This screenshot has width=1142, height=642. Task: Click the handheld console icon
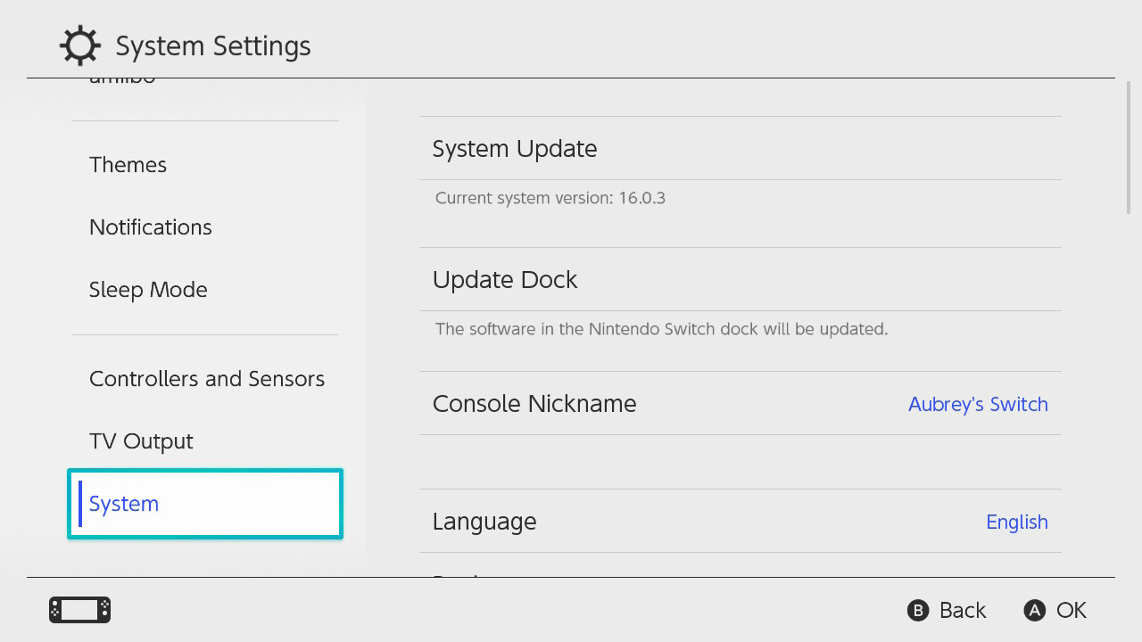pyautogui.click(x=79, y=610)
